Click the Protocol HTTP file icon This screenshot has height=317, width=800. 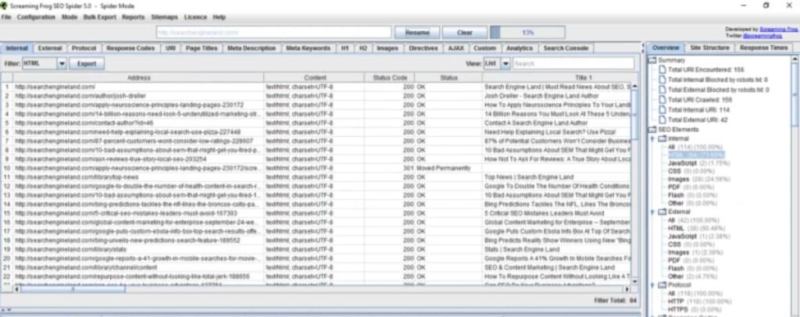pos(662,300)
